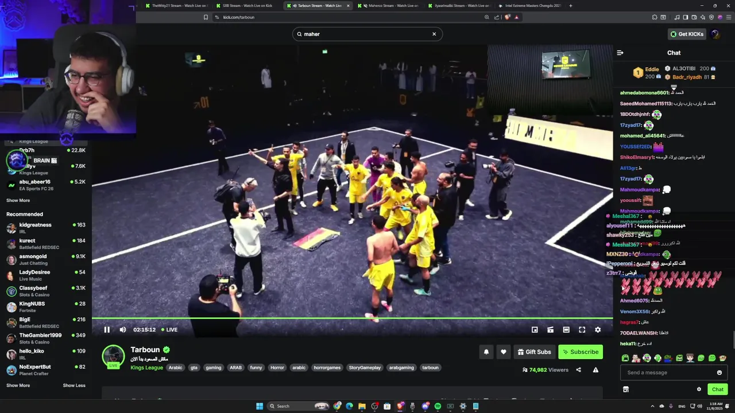Open the Kings League category link
This screenshot has height=413, width=735.
click(147, 368)
